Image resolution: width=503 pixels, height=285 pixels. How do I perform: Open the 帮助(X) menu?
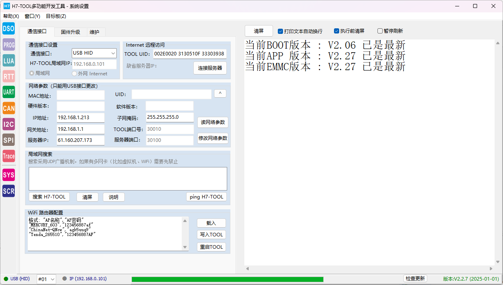(x=11, y=16)
